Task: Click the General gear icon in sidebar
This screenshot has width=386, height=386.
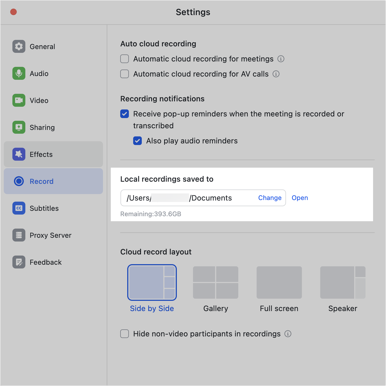Action: pyautogui.click(x=19, y=46)
